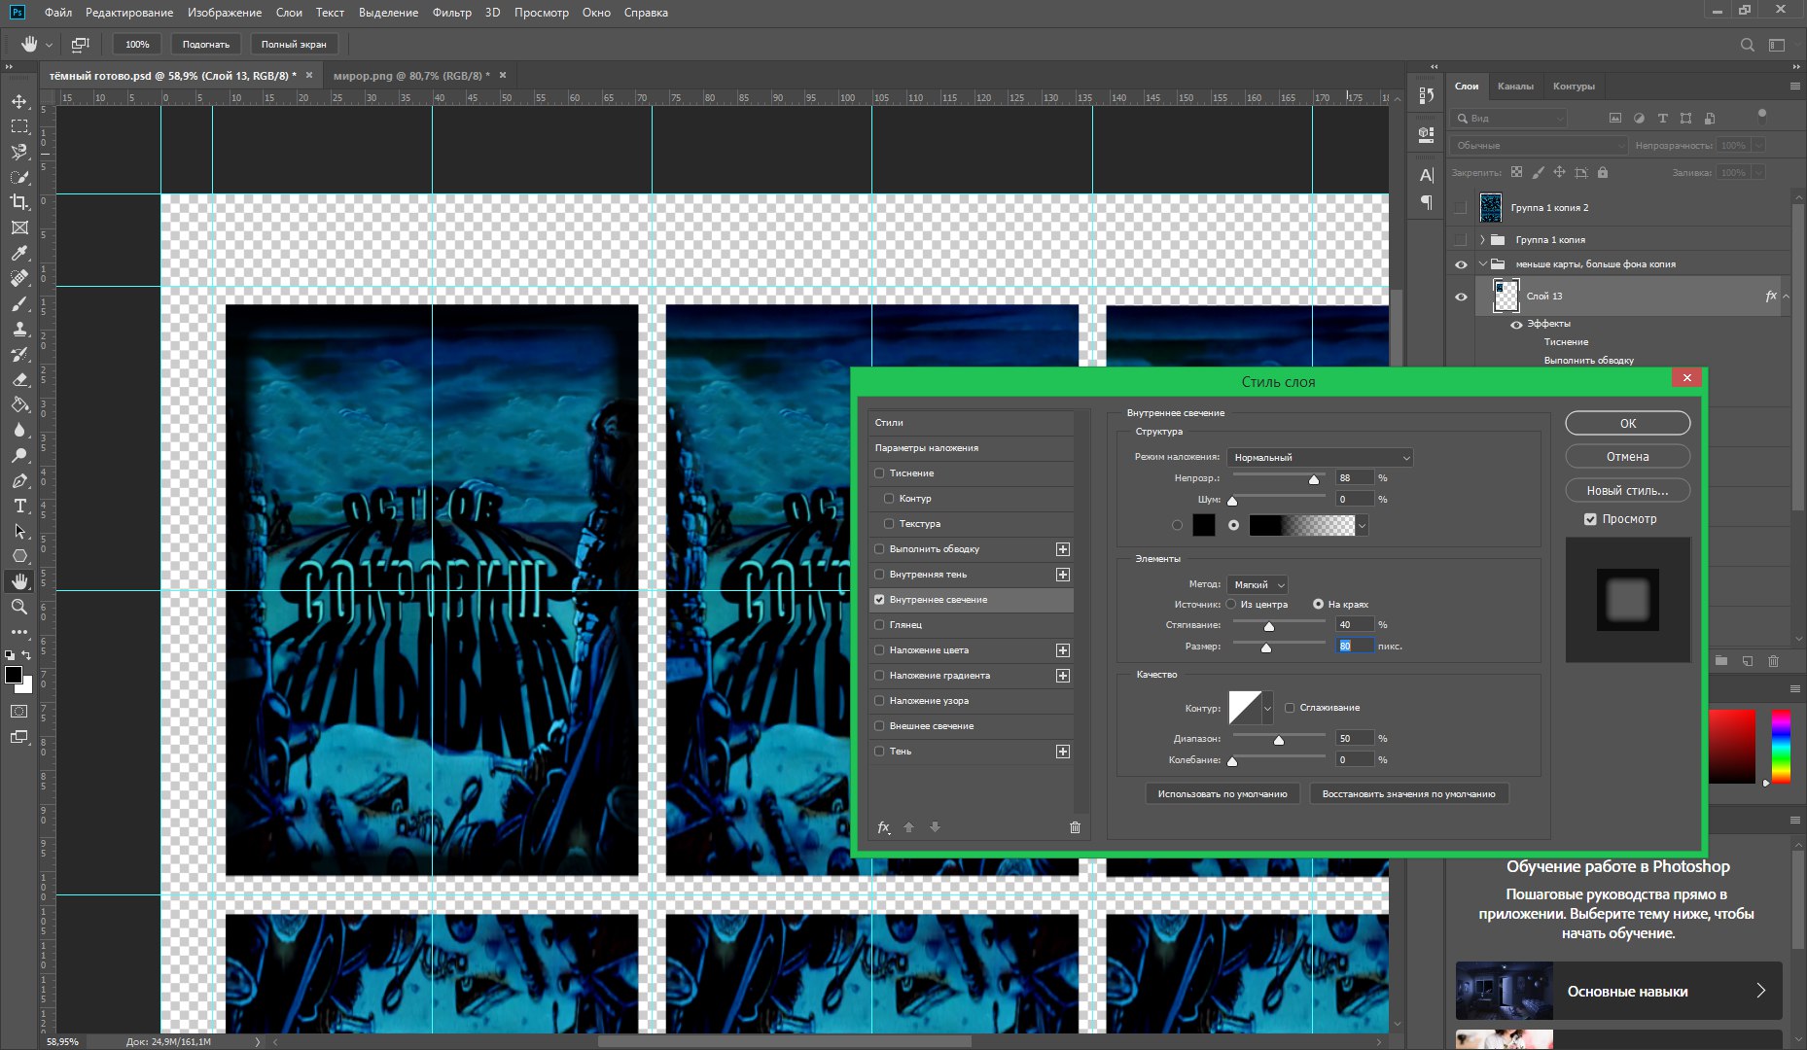Confirm layer style with OK button
1807x1050 pixels.
coord(1628,424)
